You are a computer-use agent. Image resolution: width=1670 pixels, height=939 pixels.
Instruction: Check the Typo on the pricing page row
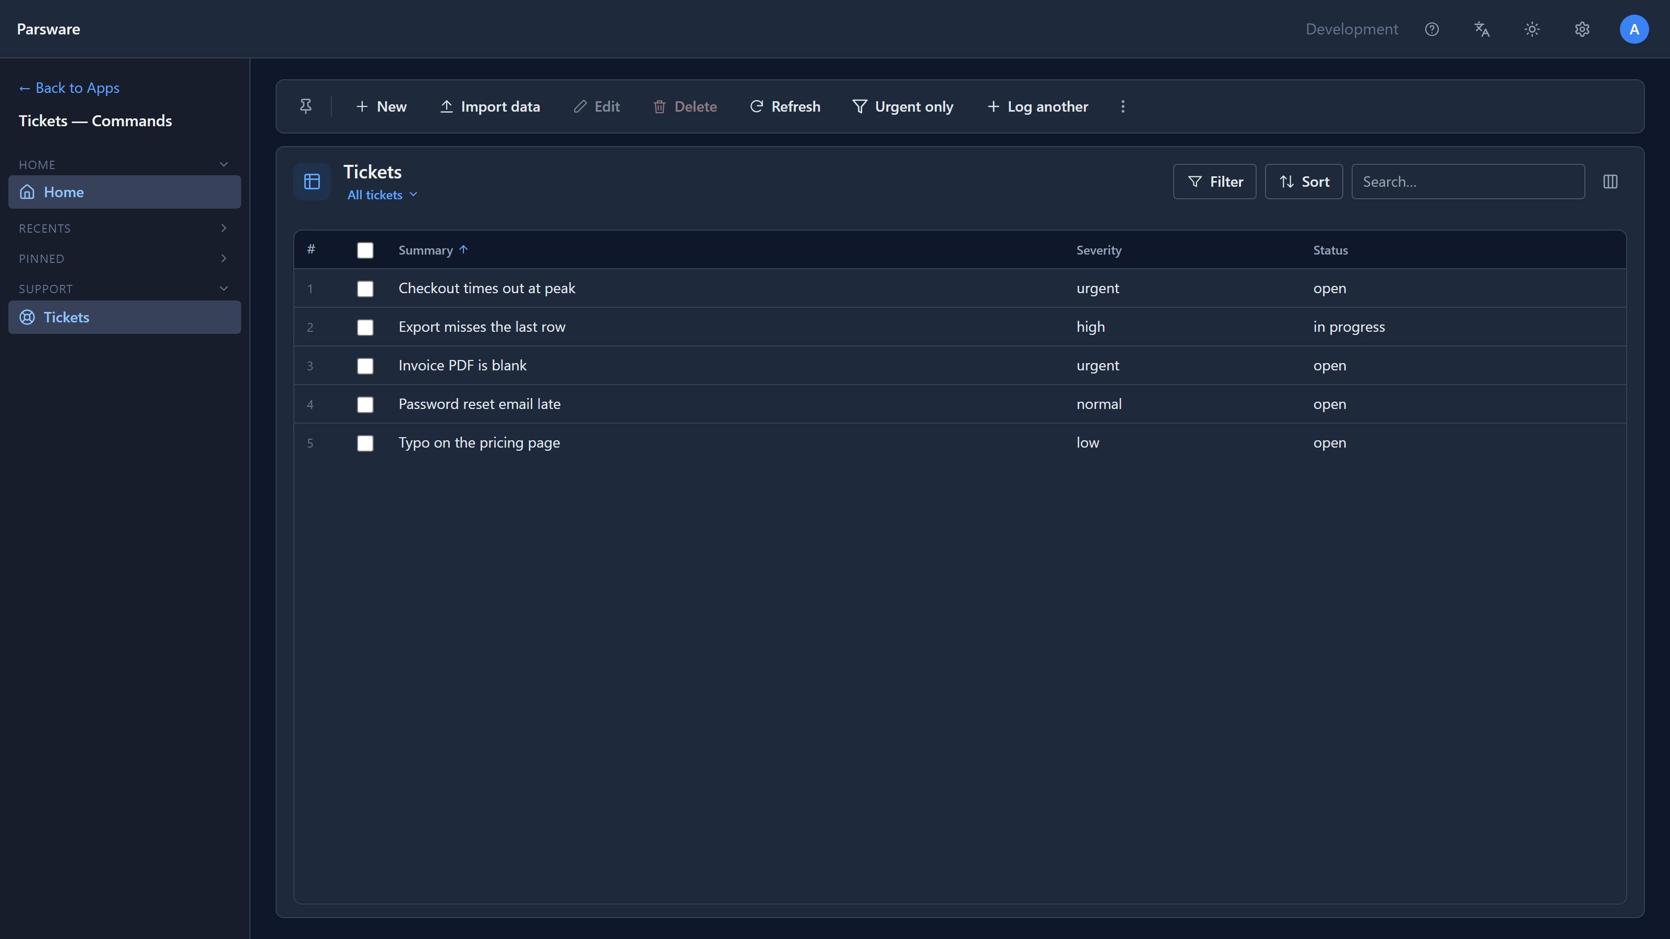coord(365,442)
